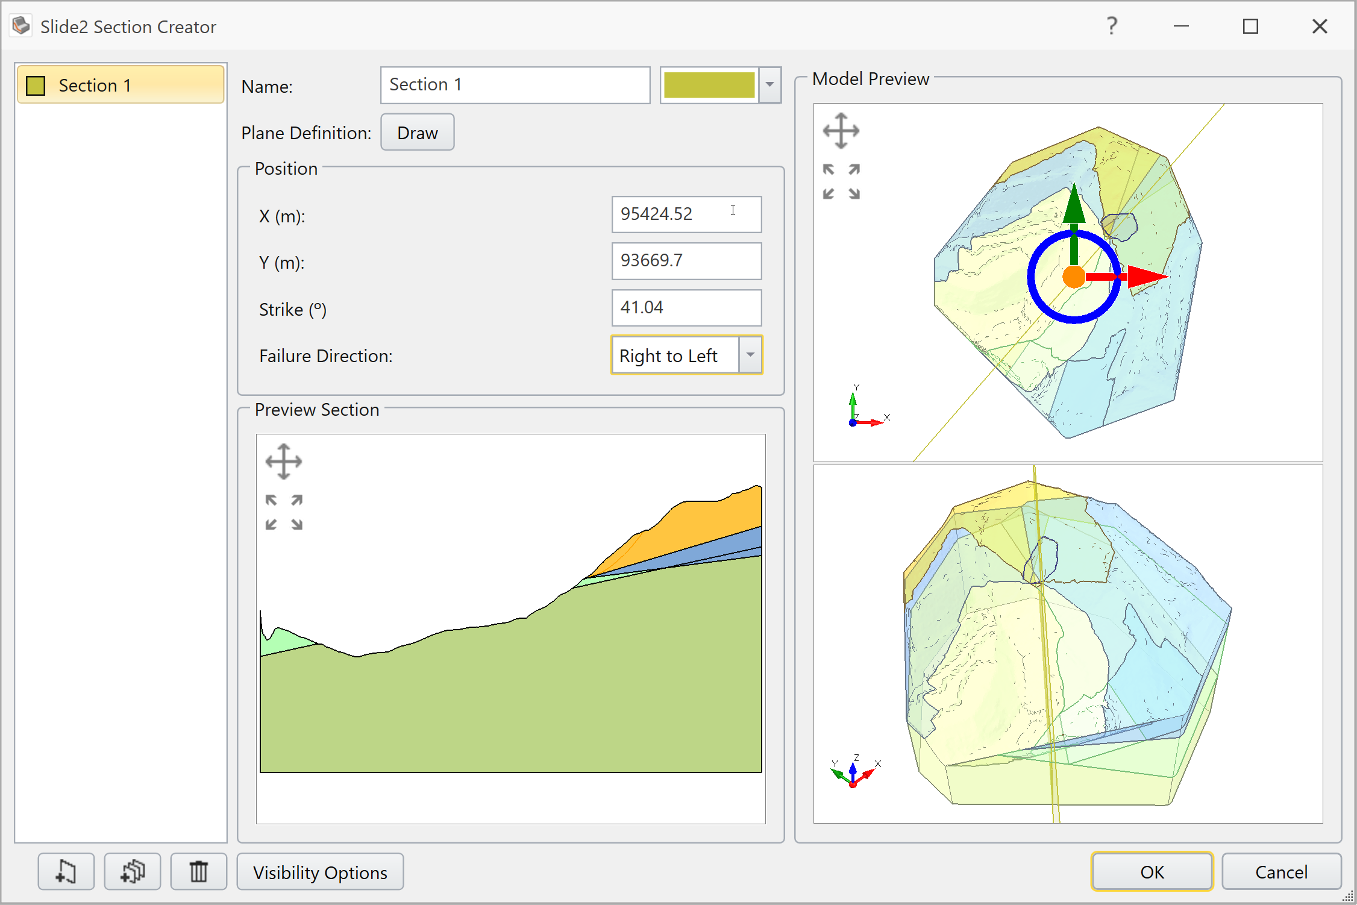Click the Preview Section cross-section image
Screen dimensions: 1357x905
click(x=511, y=628)
